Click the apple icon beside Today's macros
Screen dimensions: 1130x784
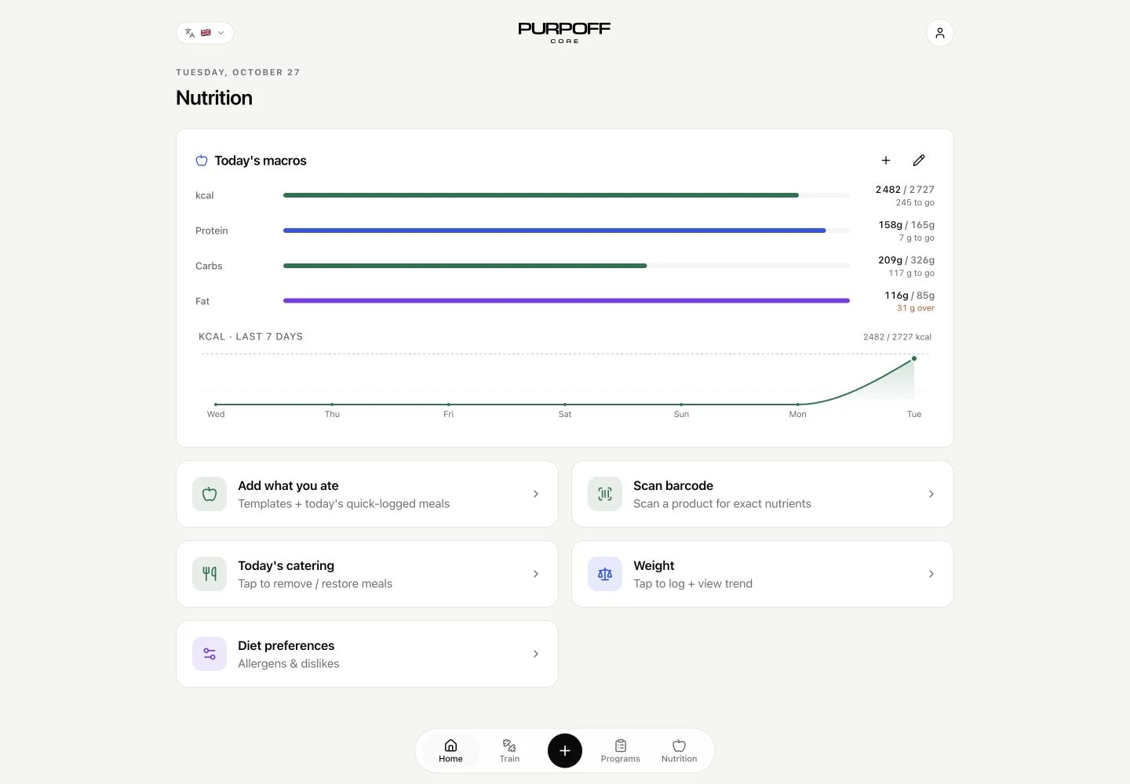tap(202, 160)
